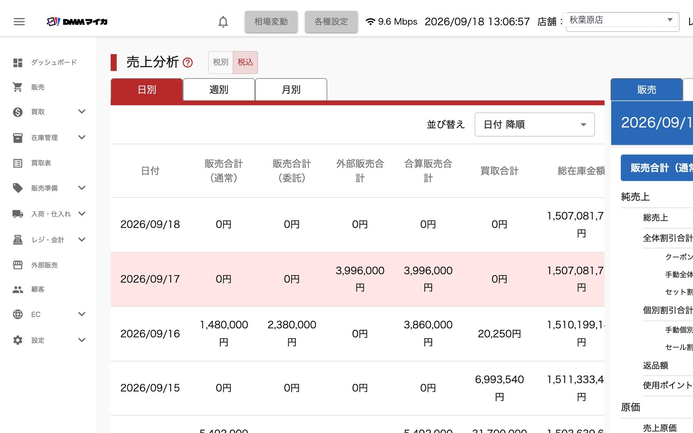Open the 売上分析 help question icon

pos(187,62)
